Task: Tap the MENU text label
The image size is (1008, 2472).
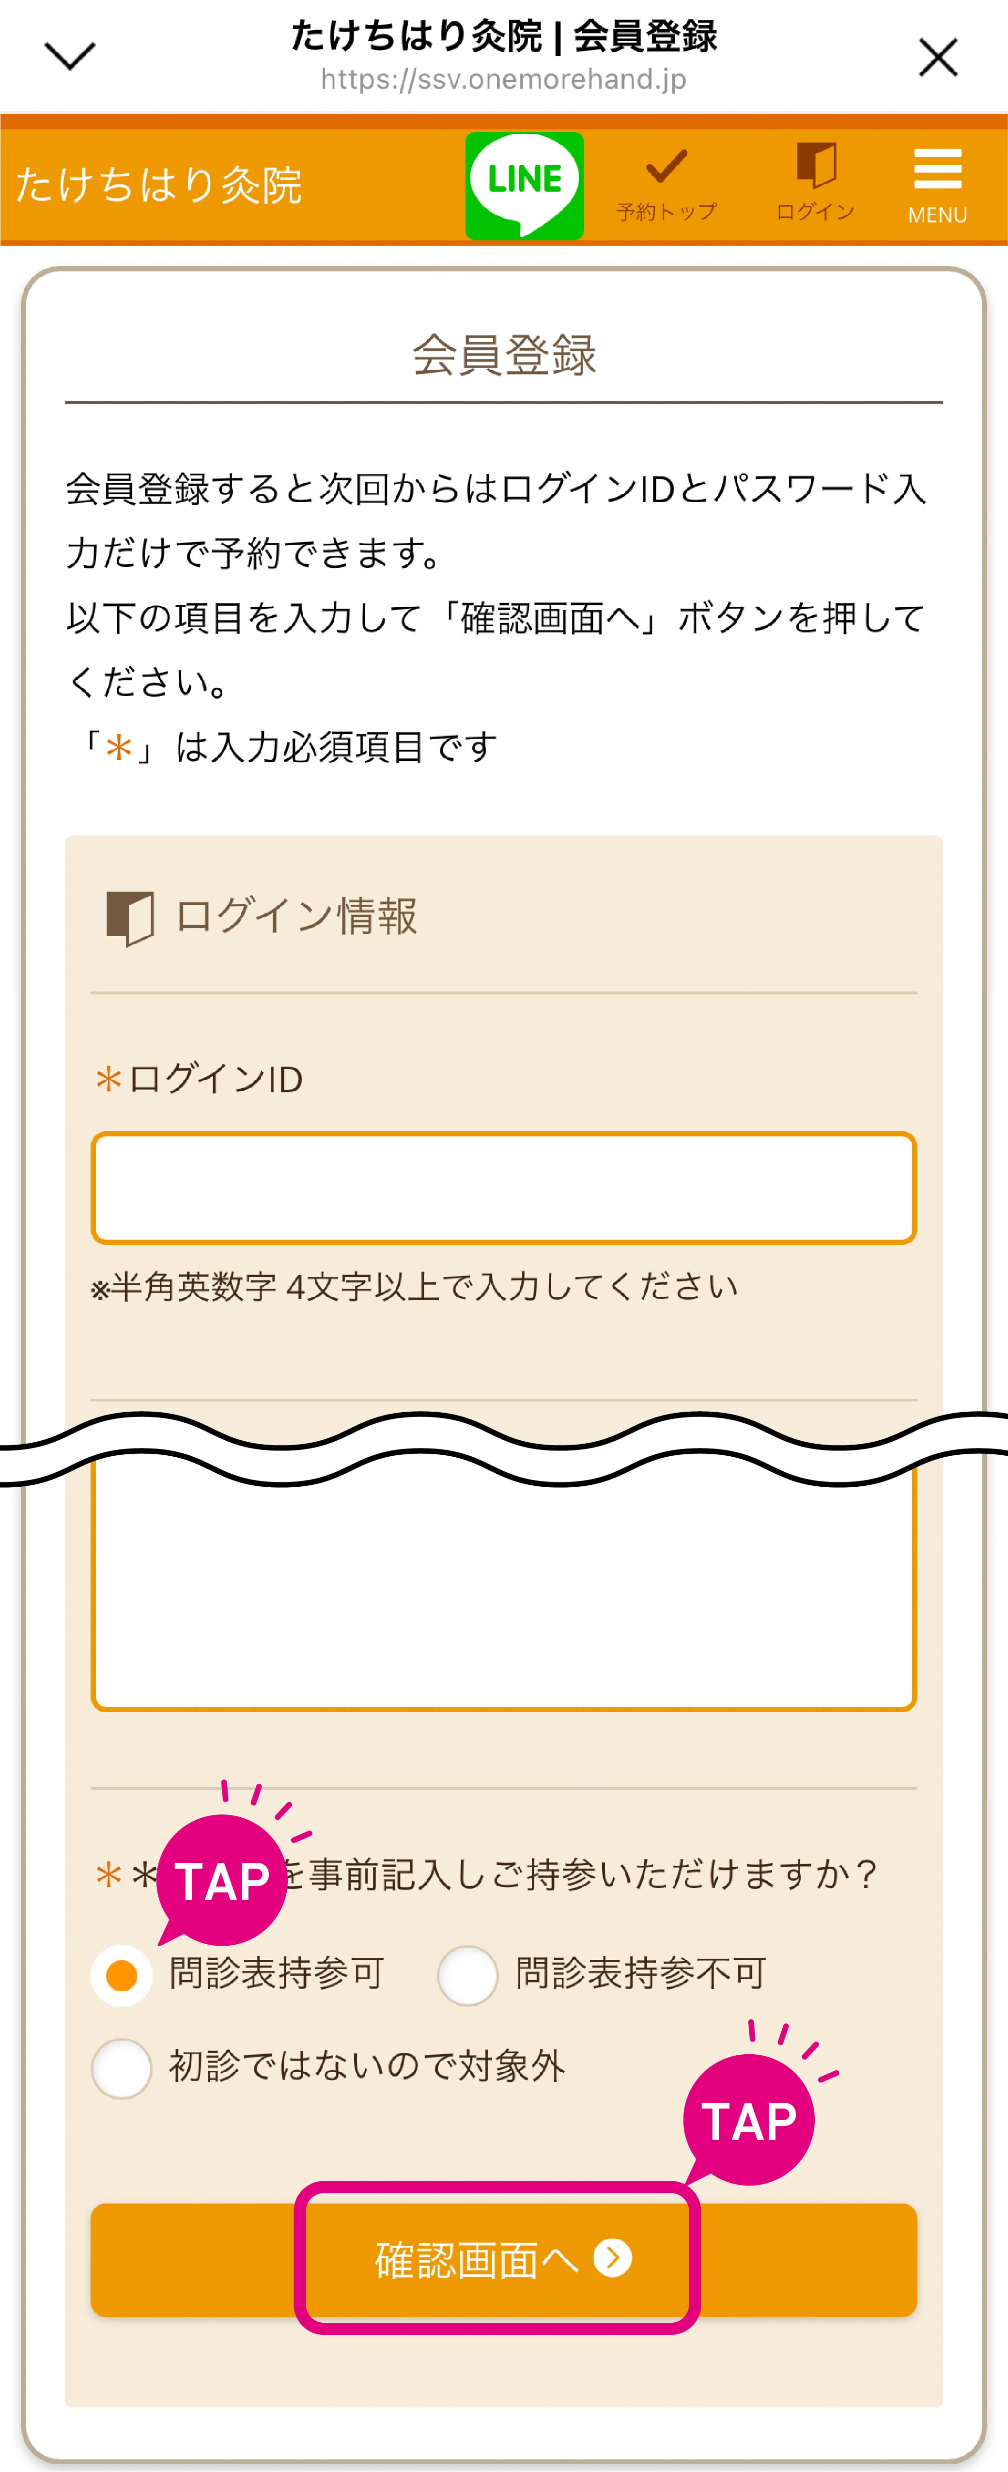Action: point(937,215)
